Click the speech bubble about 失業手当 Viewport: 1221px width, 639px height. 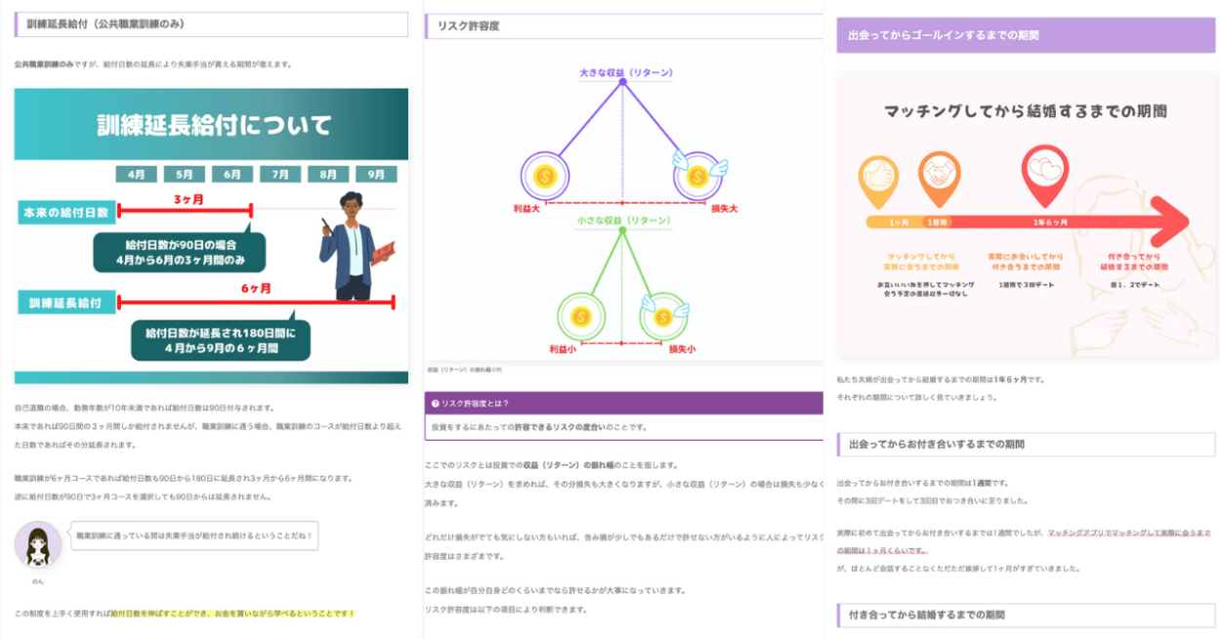pos(195,535)
